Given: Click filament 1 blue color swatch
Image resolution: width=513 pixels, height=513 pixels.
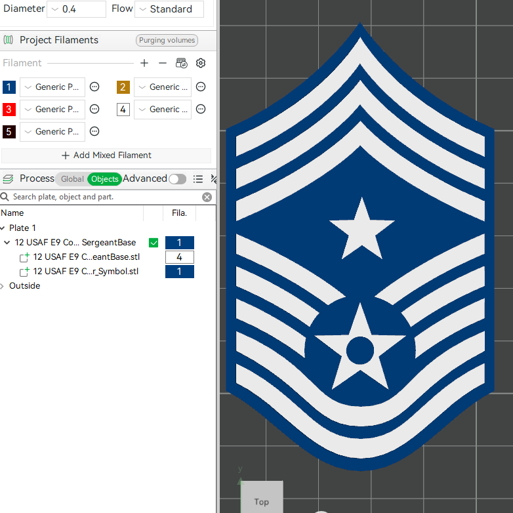Looking at the screenshot, I should pos(9,87).
